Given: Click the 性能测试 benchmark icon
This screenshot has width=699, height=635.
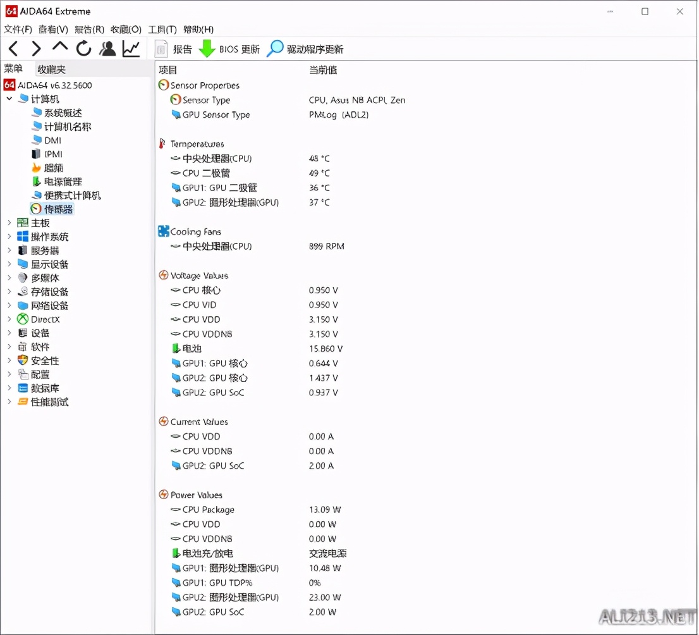Looking at the screenshot, I should 22,402.
